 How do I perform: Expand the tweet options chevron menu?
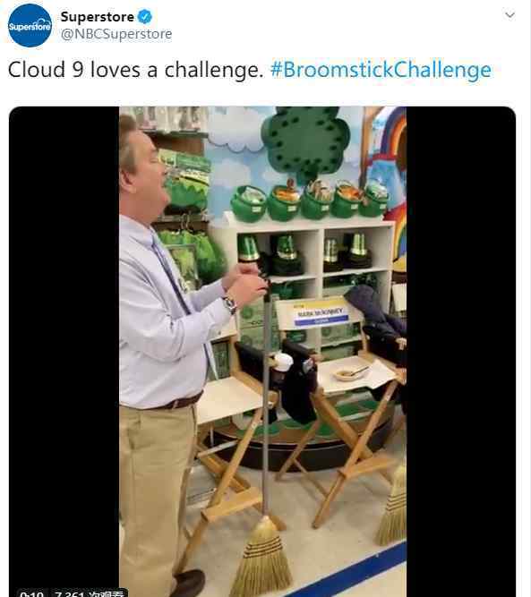510,15
